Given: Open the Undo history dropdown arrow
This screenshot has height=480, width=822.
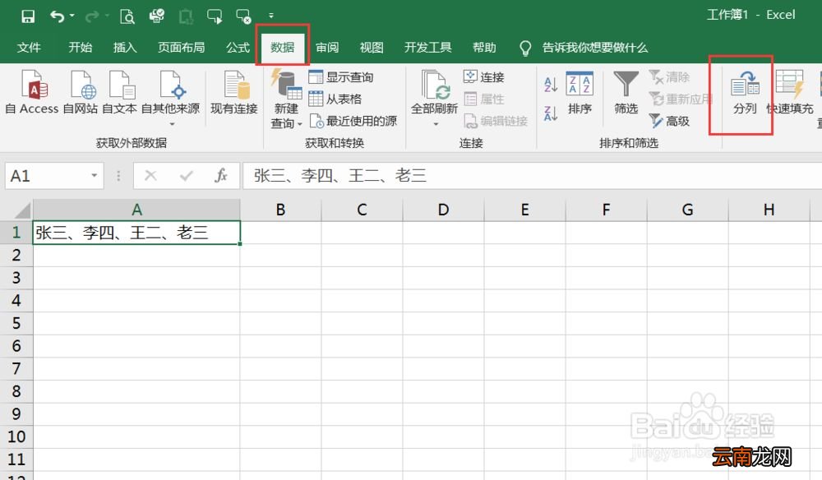Looking at the screenshot, I should (72, 16).
